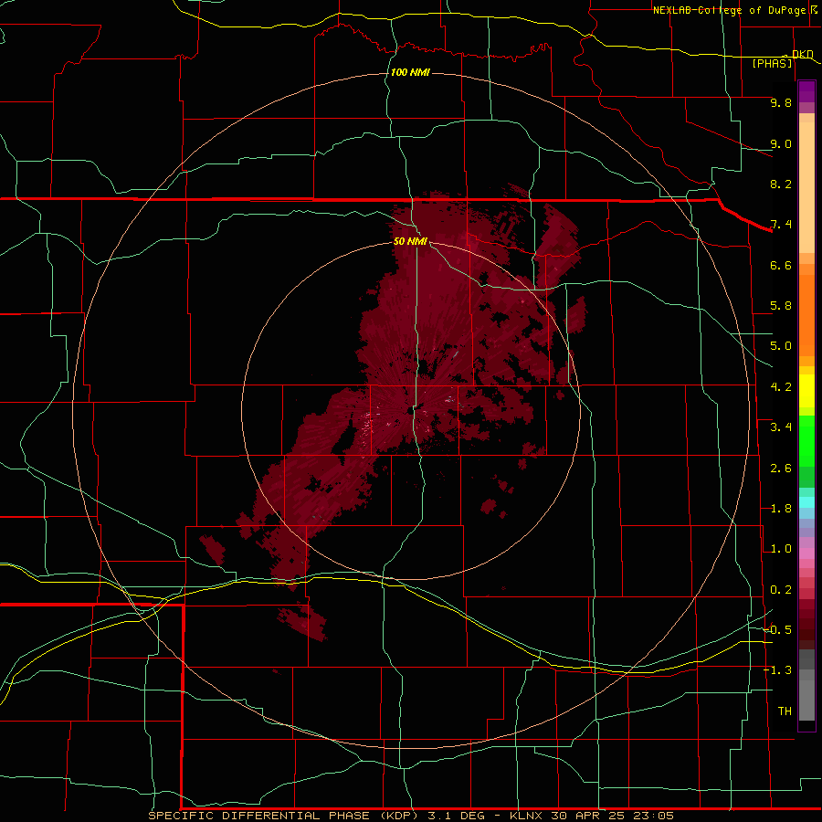This screenshot has height=822, width=822.
Task: Click the 50 NMI range ring label
Action: pos(410,241)
